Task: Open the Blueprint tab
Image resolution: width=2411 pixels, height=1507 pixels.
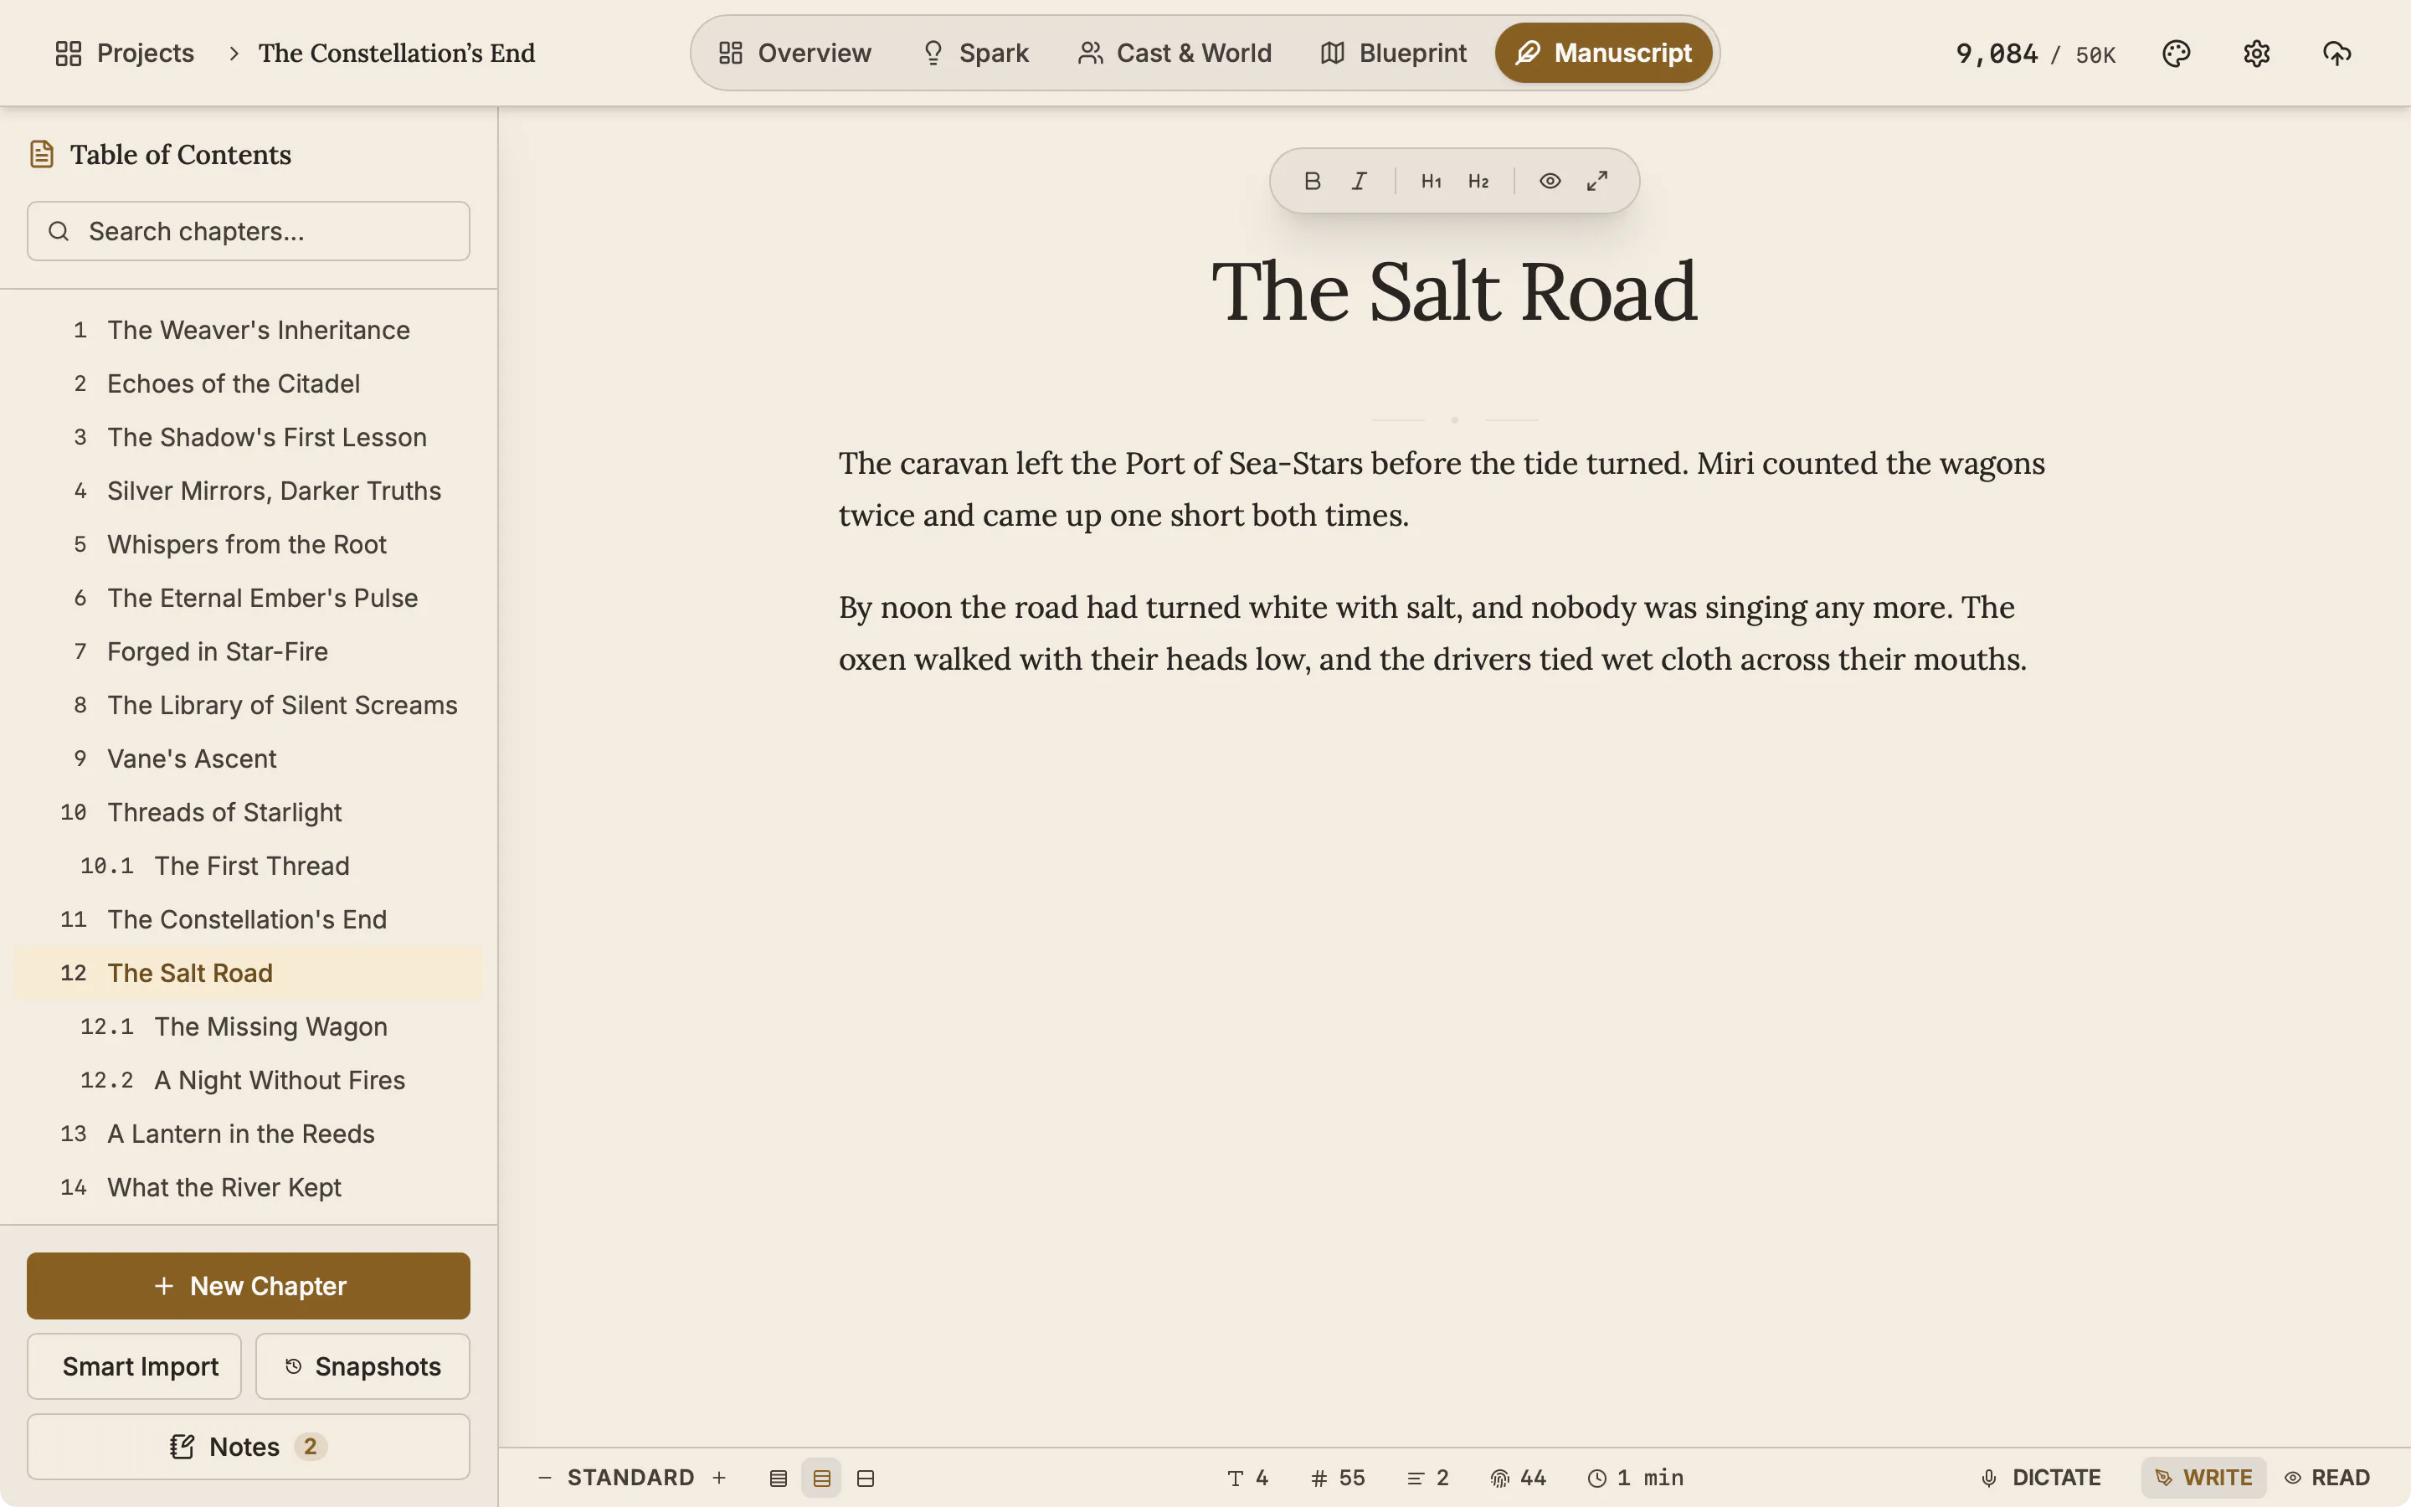Action: [1394, 53]
